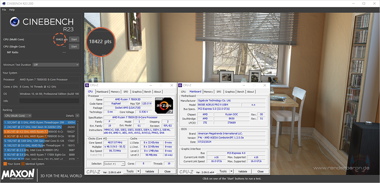Select the Intel Core i9-9880H ranking row

(x=39, y=150)
